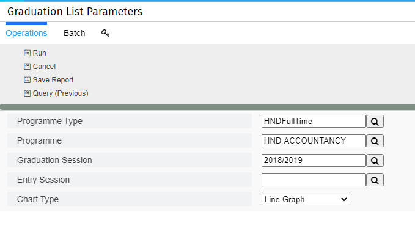Click the icon beside Cancel
415x226 pixels.
(27, 67)
